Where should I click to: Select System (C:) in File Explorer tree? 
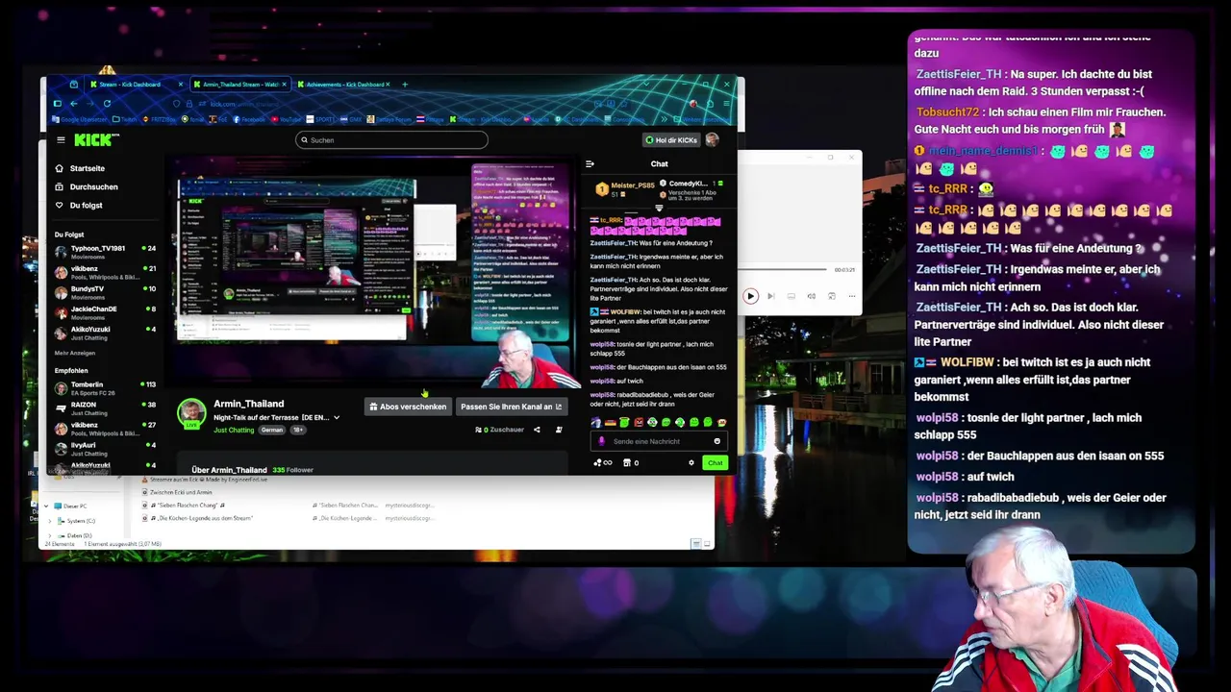[x=80, y=521]
